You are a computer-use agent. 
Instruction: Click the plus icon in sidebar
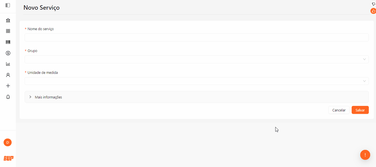pos(8,86)
